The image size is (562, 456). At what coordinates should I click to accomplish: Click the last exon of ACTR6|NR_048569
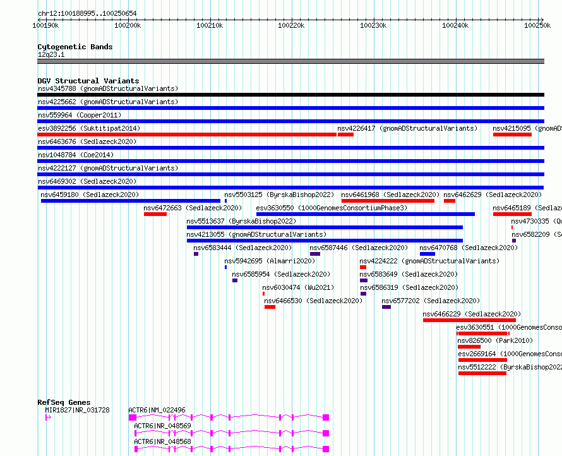326,433
